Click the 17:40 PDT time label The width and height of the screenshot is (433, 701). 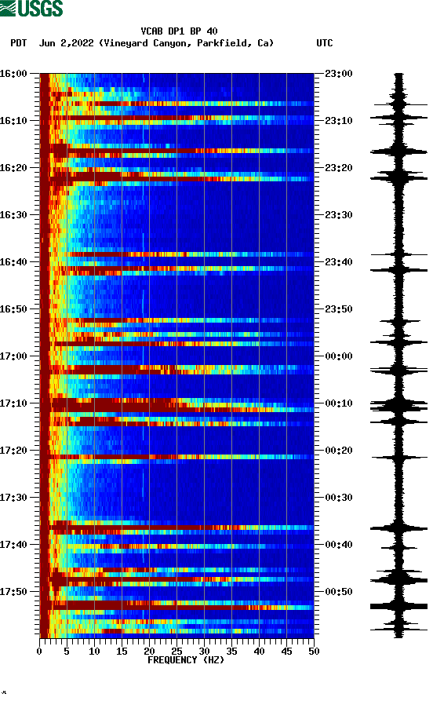[13, 545]
